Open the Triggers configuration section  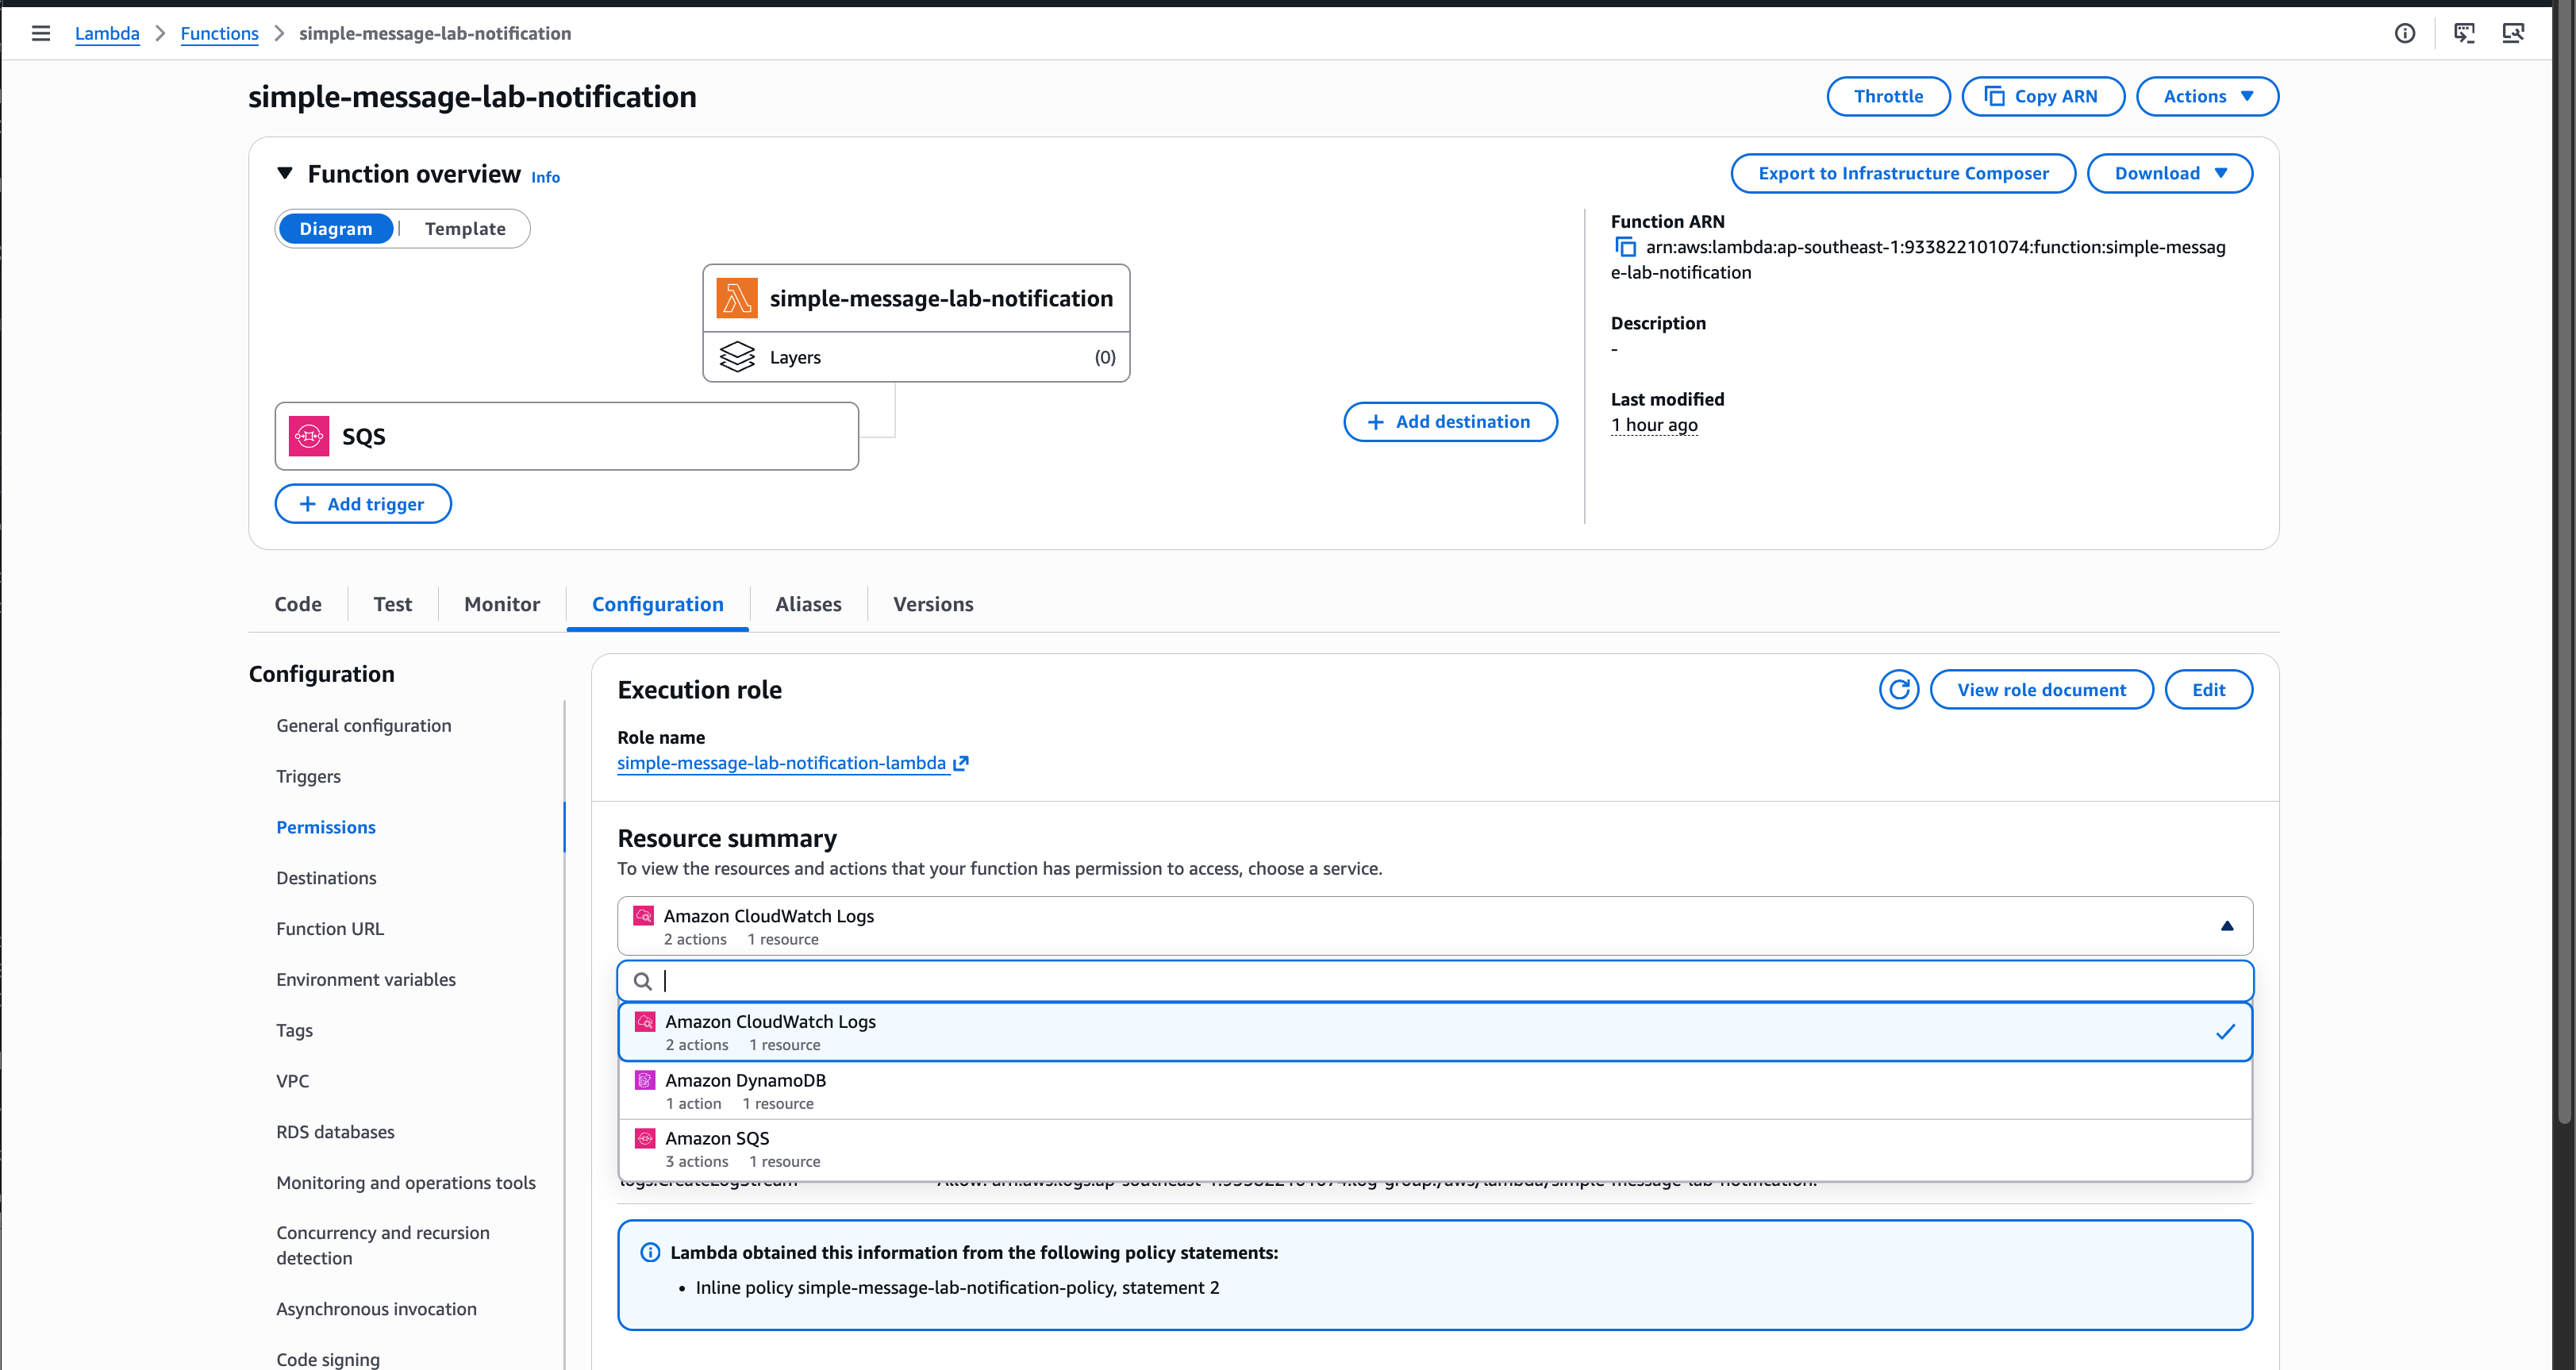[308, 777]
